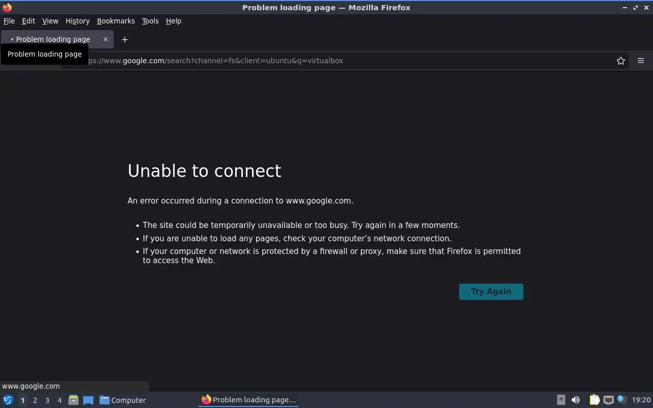The image size is (653, 408).
Task: Open the History menu
Action: [x=78, y=21]
